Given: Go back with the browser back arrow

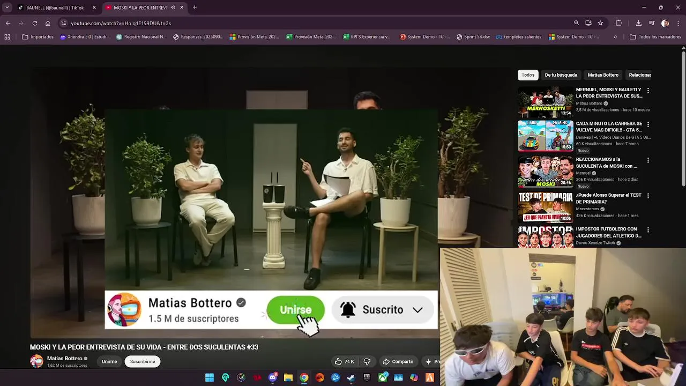Looking at the screenshot, I should [x=8, y=23].
